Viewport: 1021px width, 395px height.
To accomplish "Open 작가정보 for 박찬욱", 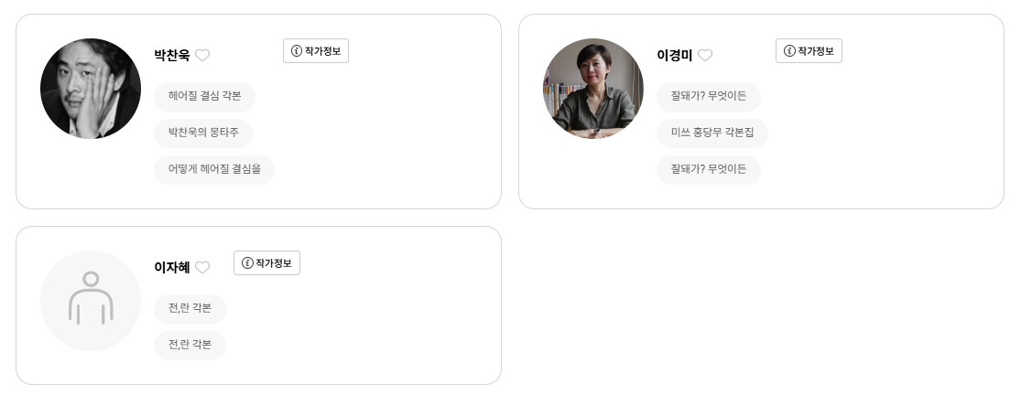I will 316,51.
